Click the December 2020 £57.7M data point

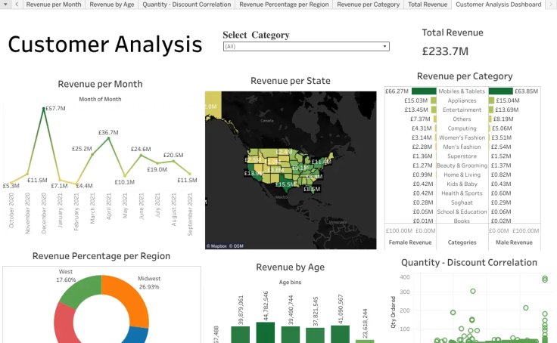click(x=44, y=109)
